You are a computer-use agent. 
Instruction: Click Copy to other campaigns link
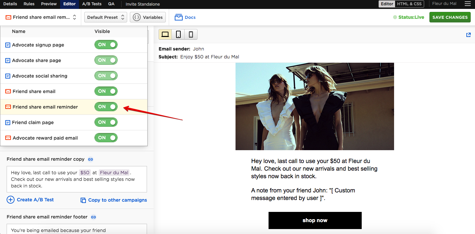point(118,200)
